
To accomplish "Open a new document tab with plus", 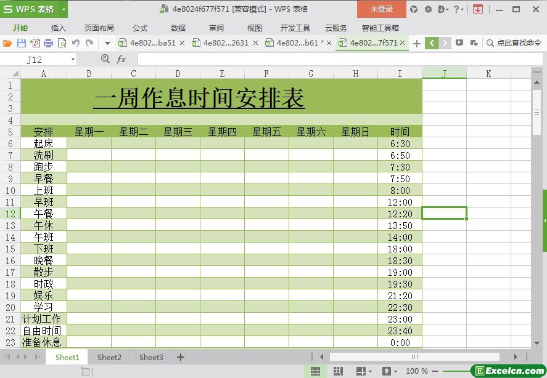I will (x=417, y=43).
